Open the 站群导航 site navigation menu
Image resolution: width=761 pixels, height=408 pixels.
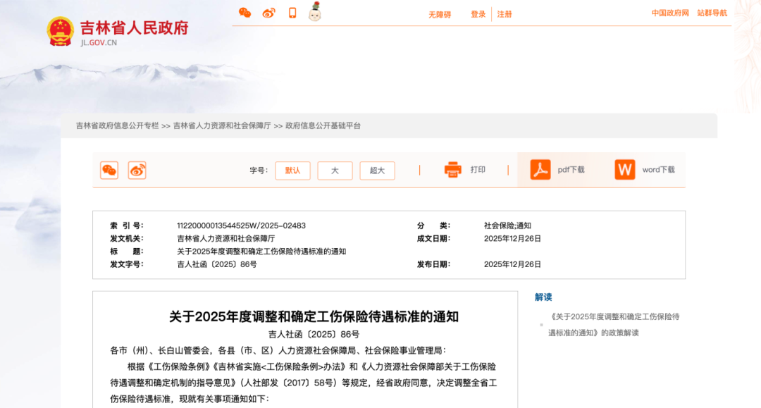tap(712, 13)
